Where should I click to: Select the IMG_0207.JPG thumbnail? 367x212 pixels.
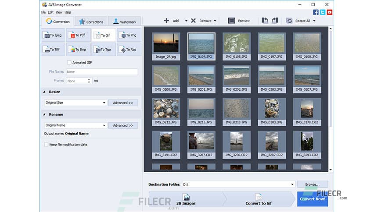[307, 79]
